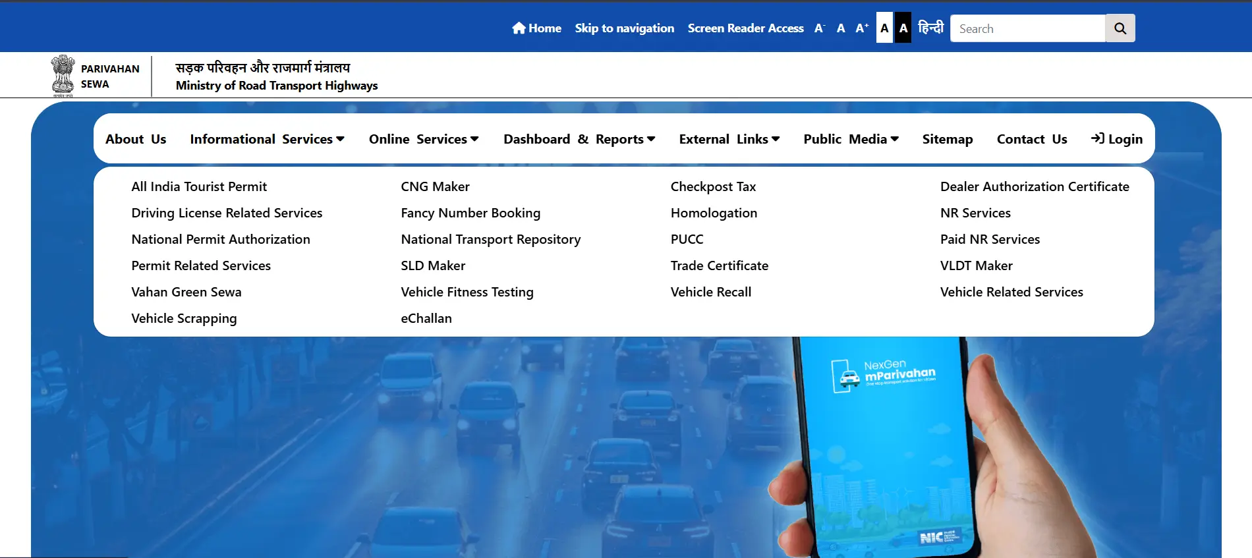Select Vehicle Fitness Testing

click(x=467, y=292)
